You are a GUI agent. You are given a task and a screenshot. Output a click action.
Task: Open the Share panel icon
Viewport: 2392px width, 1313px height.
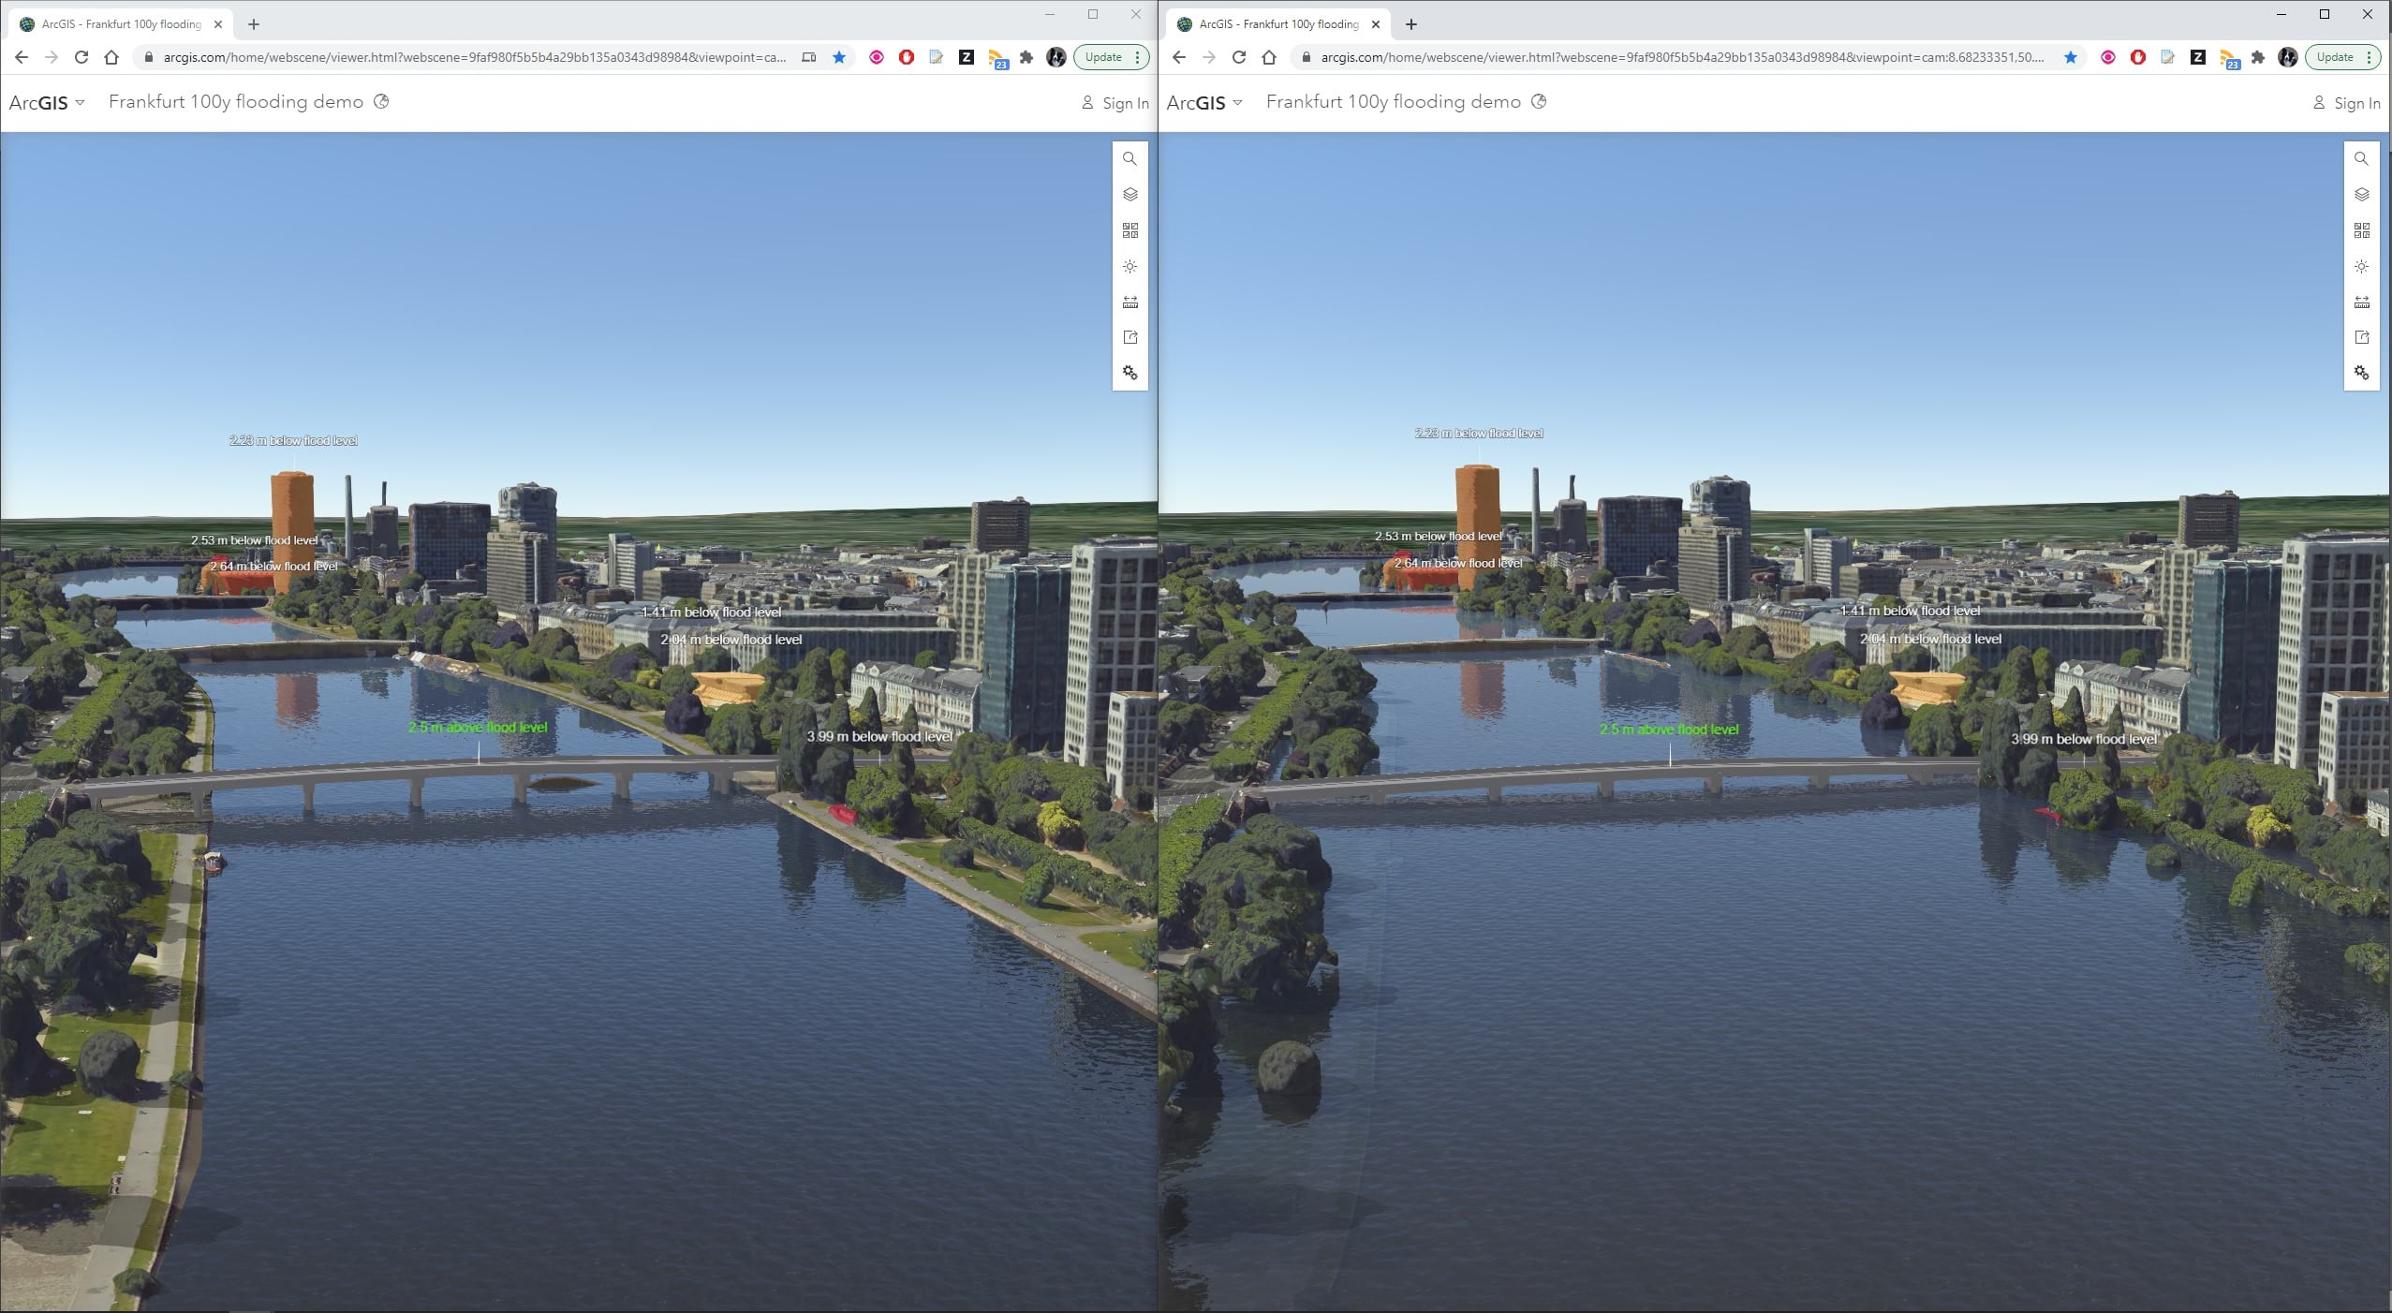pos(1130,336)
